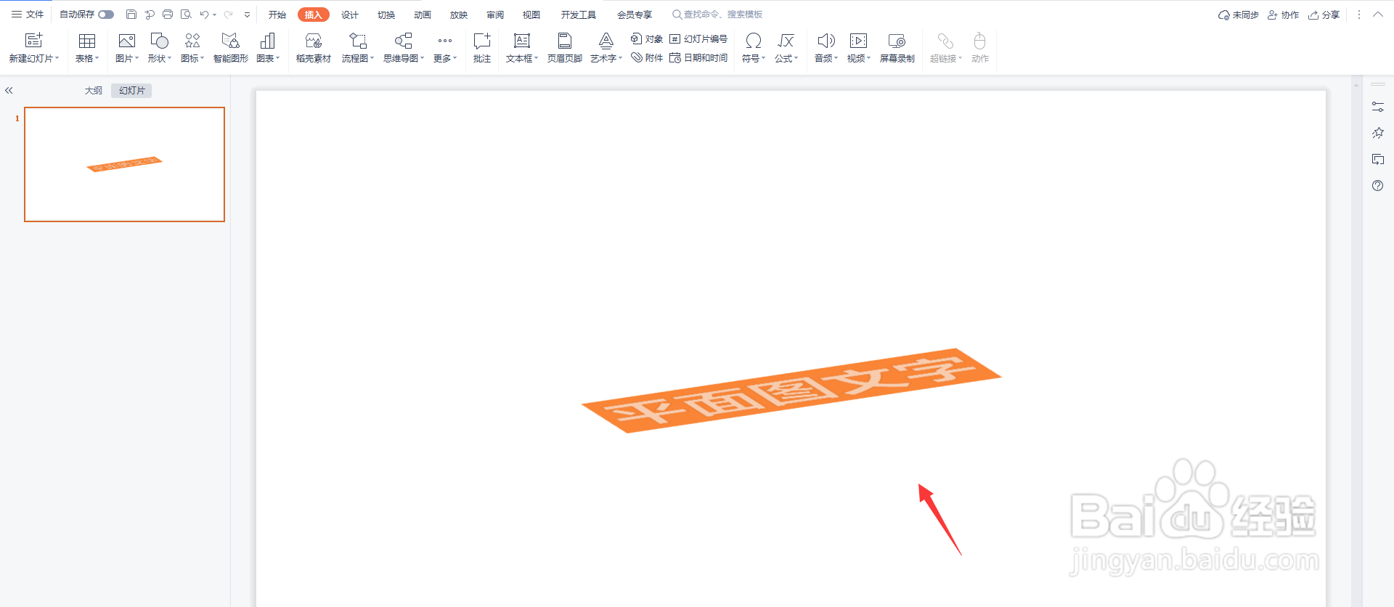Open the 会员专享 member tab
Image resolution: width=1394 pixels, height=607 pixels.
(x=635, y=15)
